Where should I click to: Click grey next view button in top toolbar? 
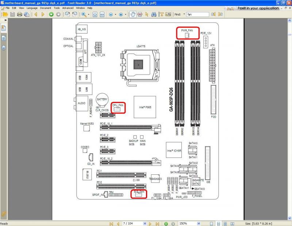point(58,14)
